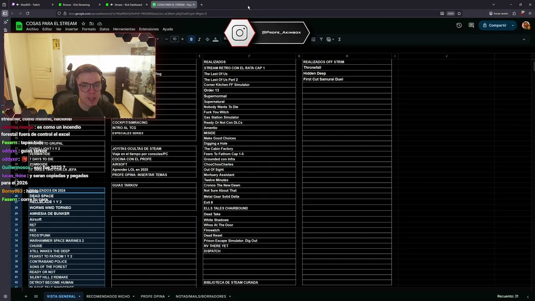Image resolution: width=535 pixels, height=301 pixels.
Task: Open the Compartir dropdown arrow
Action: click(513, 26)
